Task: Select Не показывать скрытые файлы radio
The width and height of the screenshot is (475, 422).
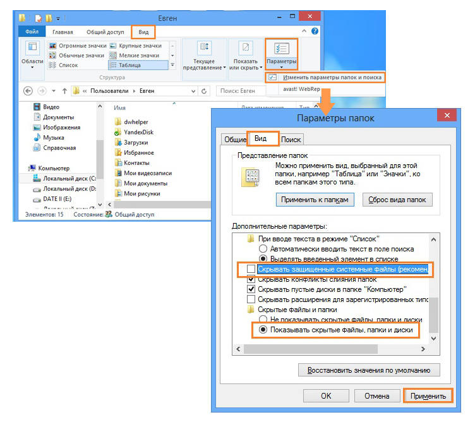Action: point(263,319)
